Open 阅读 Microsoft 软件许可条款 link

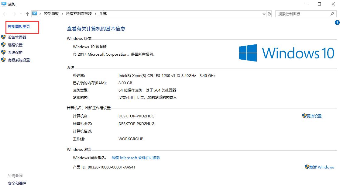coord(136,158)
